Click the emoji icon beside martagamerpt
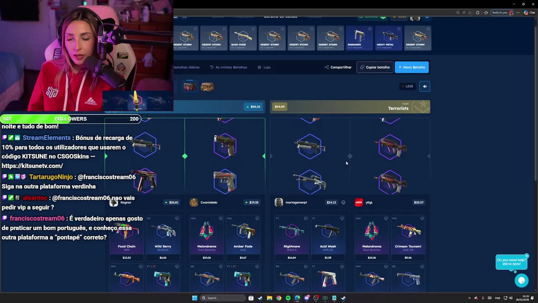The width and height of the screenshot is (538, 303). pos(343,202)
